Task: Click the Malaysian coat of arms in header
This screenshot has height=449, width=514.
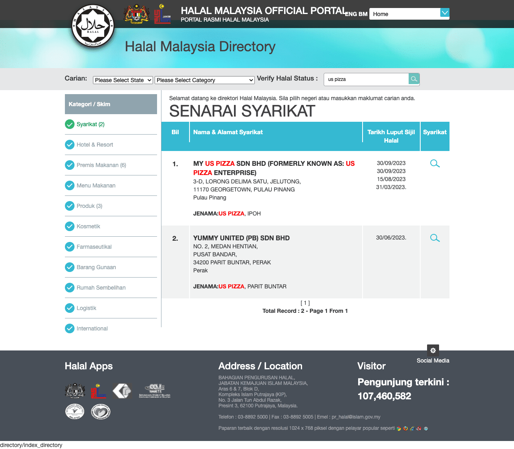Action: coord(137,14)
